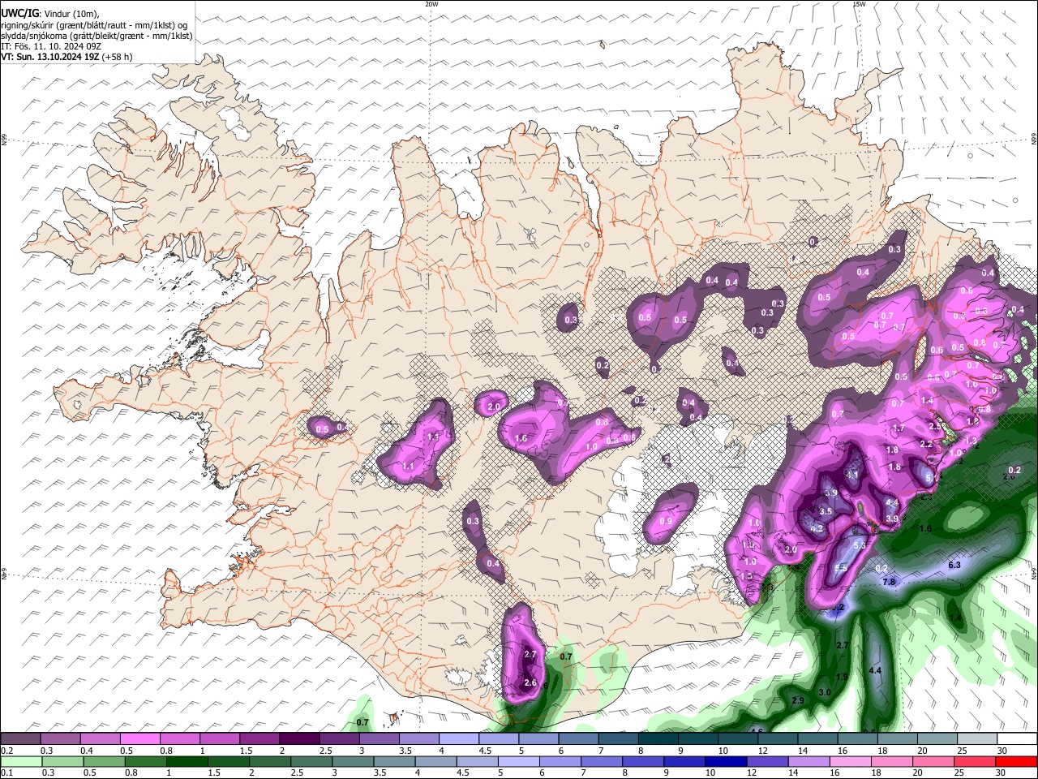
Task: Click the lavender swatch at 4 in the top legend row
Action: [x=459, y=739]
